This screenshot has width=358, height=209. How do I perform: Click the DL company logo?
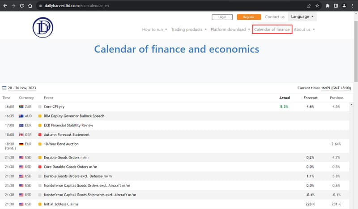(x=43, y=28)
